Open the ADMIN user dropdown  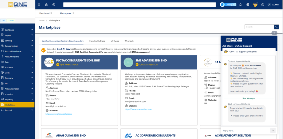(x=273, y=4)
